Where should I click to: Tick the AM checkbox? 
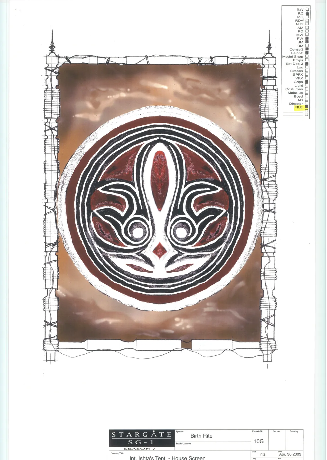pos(307,28)
